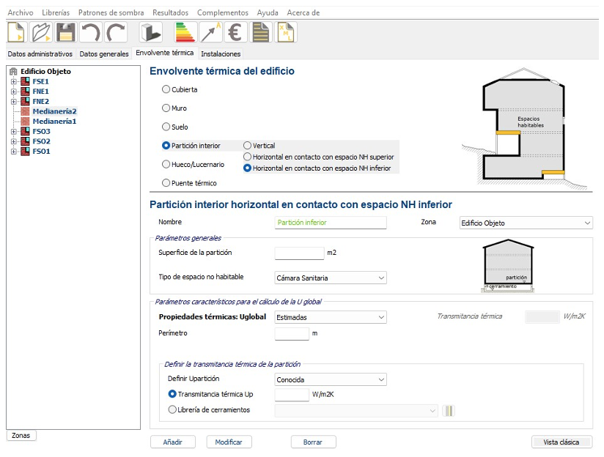
Task: Click the cerramientos library color icon
Action: pos(449,411)
